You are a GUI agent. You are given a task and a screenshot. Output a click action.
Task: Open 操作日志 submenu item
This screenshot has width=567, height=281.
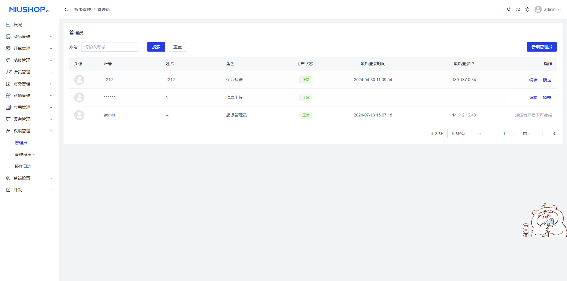pos(23,166)
